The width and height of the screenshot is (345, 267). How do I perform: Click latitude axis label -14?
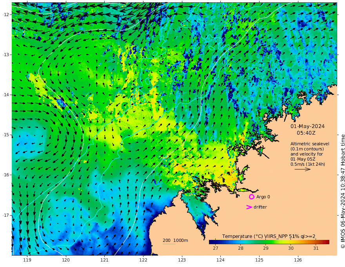pyautogui.click(x=6, y=95)
